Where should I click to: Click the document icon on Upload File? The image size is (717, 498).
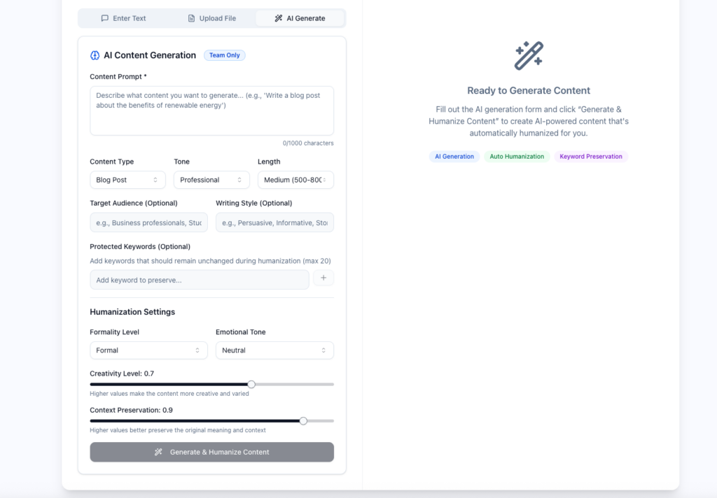(x=191, y=18)
